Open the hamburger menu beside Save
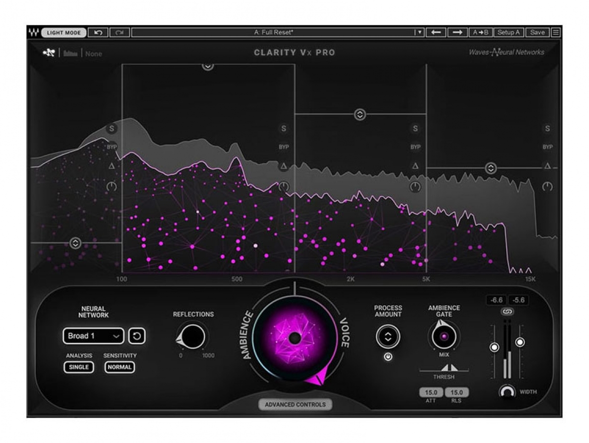This screenshot has width=589, height=443. click(x=556, y=32)
